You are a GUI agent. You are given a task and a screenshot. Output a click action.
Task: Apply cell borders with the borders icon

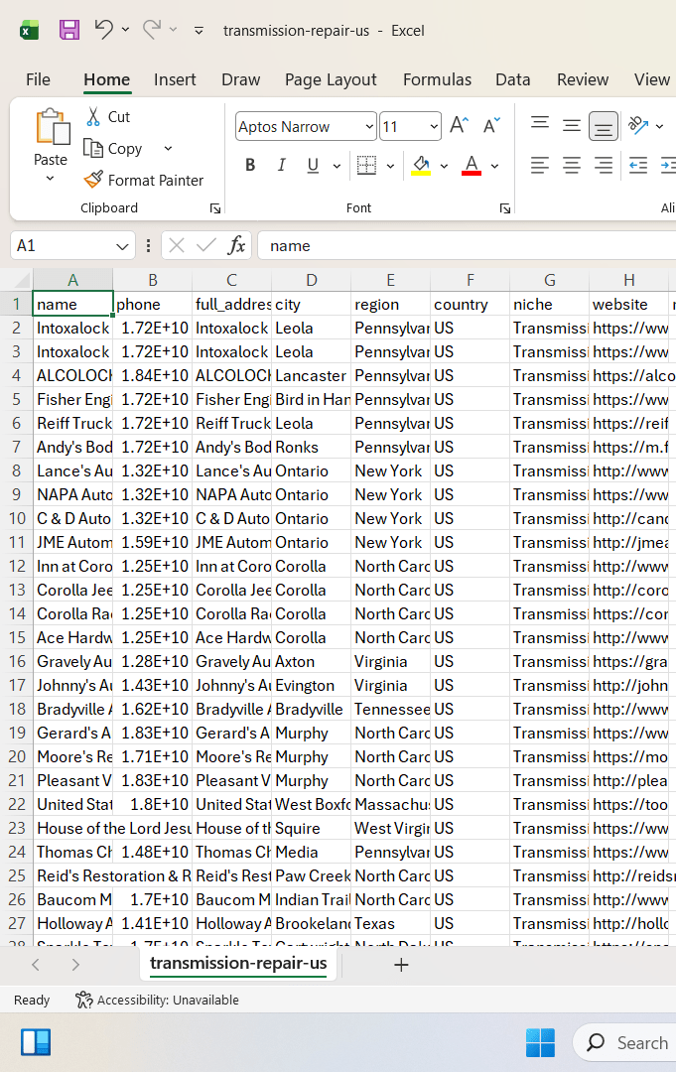pyautogui.click(x=367, y=165)
